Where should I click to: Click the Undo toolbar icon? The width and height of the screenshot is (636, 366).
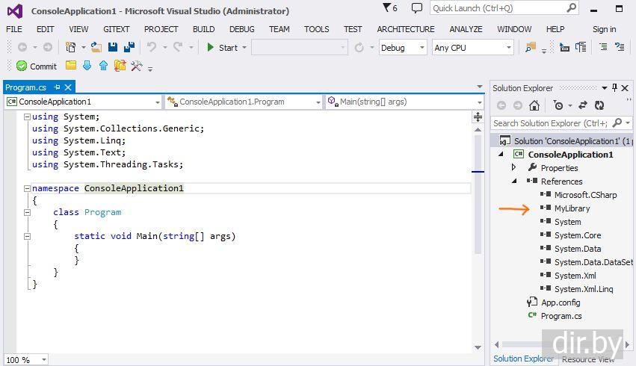(x=152, y=47)
